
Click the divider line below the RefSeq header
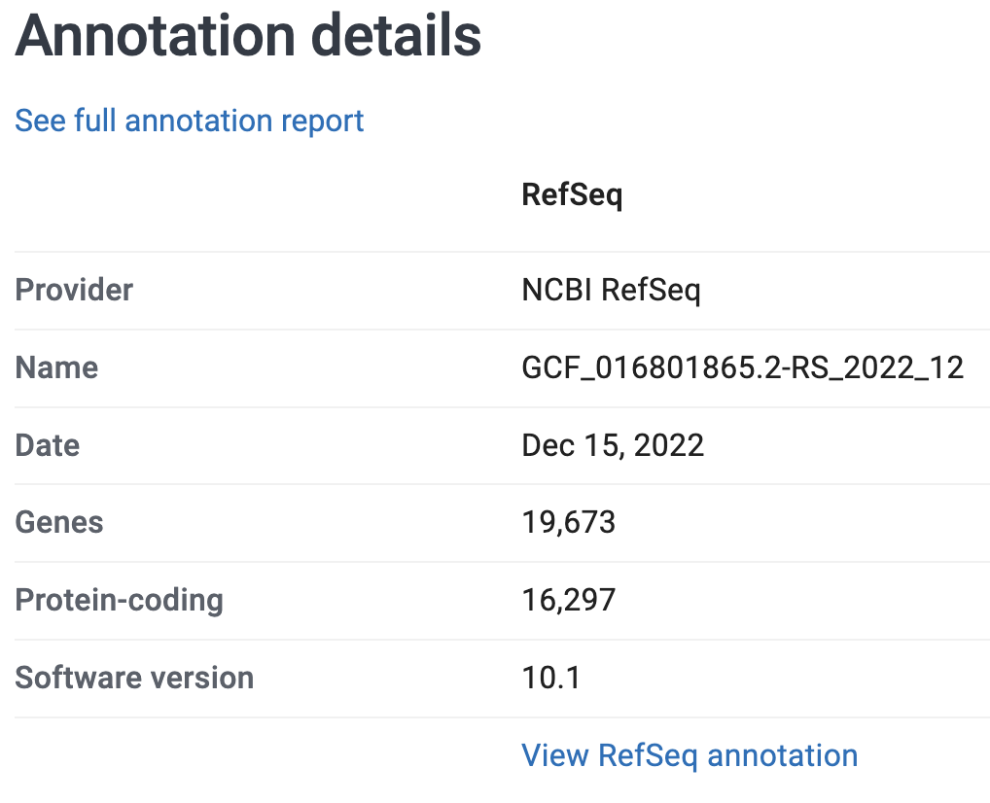click(502, 252)
